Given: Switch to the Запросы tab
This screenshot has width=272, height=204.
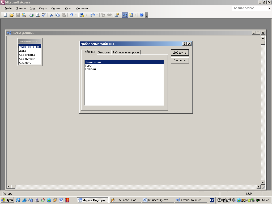Looking at the screenshot, I should coord(104,52).
